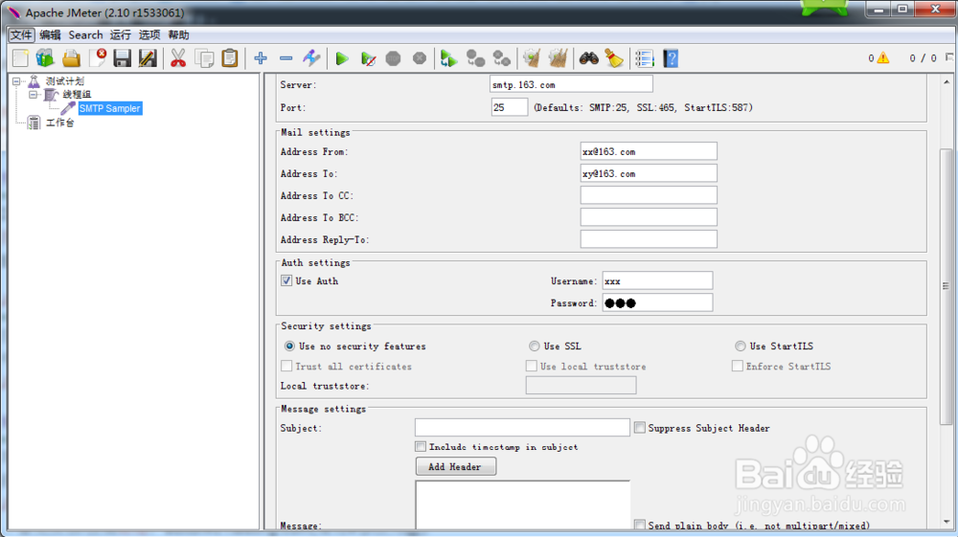This screenshot has width=958, height=537.
Task: Reset search with the yellow brush icon
Action: coord(614,58)
